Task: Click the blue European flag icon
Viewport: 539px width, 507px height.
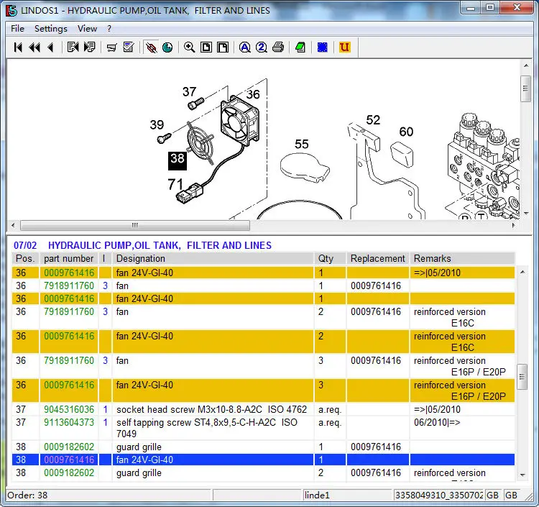Action: pyautogui.click(x=323, y=47)
